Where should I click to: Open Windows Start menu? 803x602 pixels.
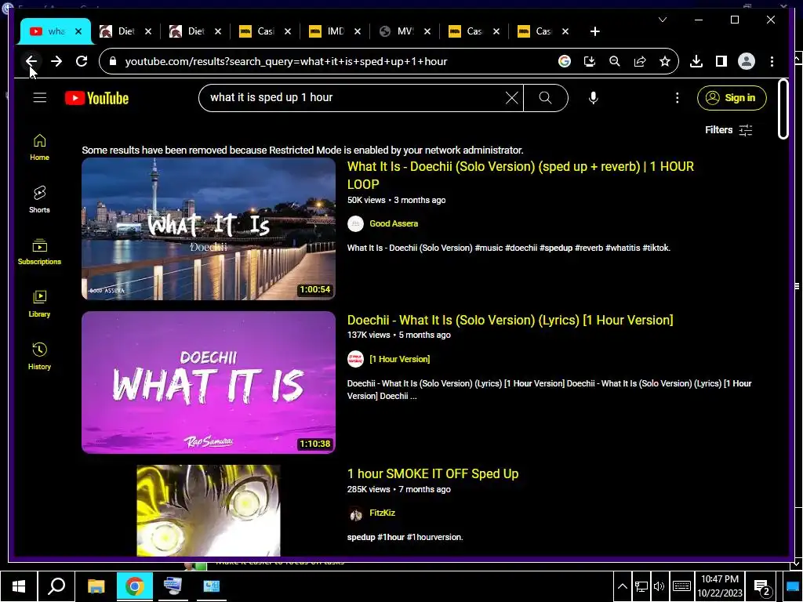(x=19, y=586)
